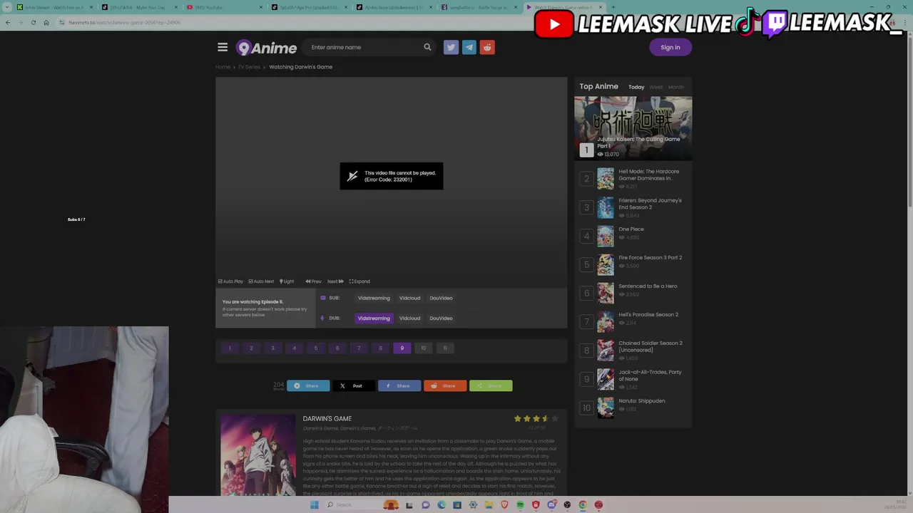Open Chained Soldier Season 2 [Uncensored]
Viewport: 913px width, 513px height.
point(650,346)
